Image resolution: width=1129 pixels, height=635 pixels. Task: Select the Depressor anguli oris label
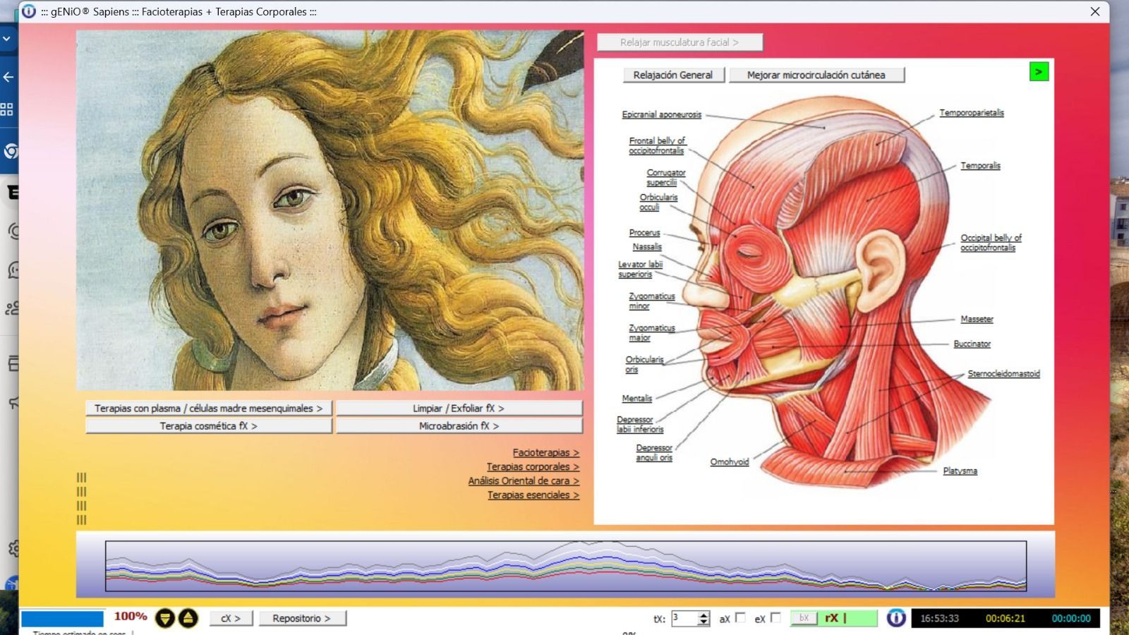click(x=653, y=452)
